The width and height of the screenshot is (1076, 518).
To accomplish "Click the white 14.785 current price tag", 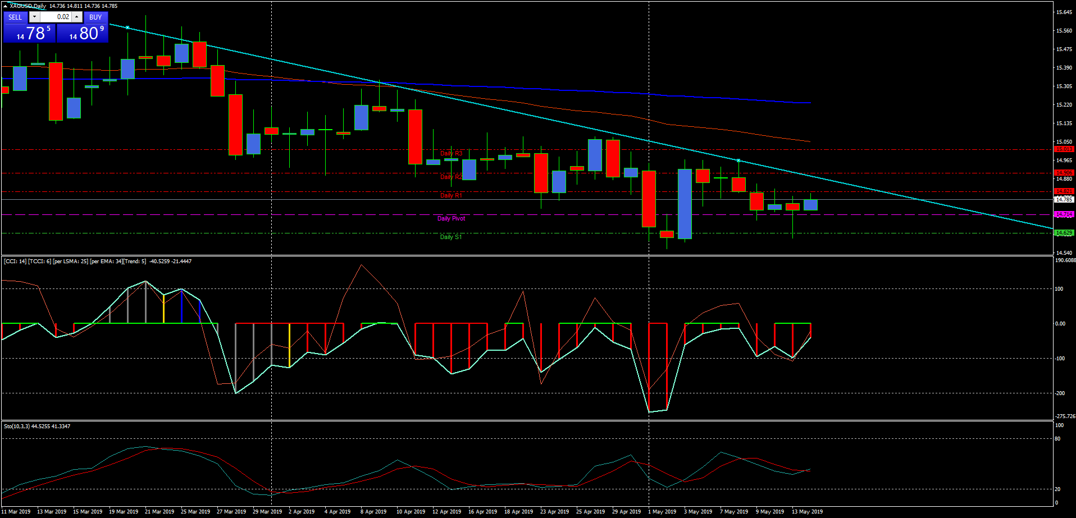I will [x=1064, y=200].
